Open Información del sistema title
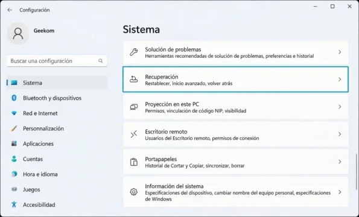359x217 pixels. click(174, 186)
